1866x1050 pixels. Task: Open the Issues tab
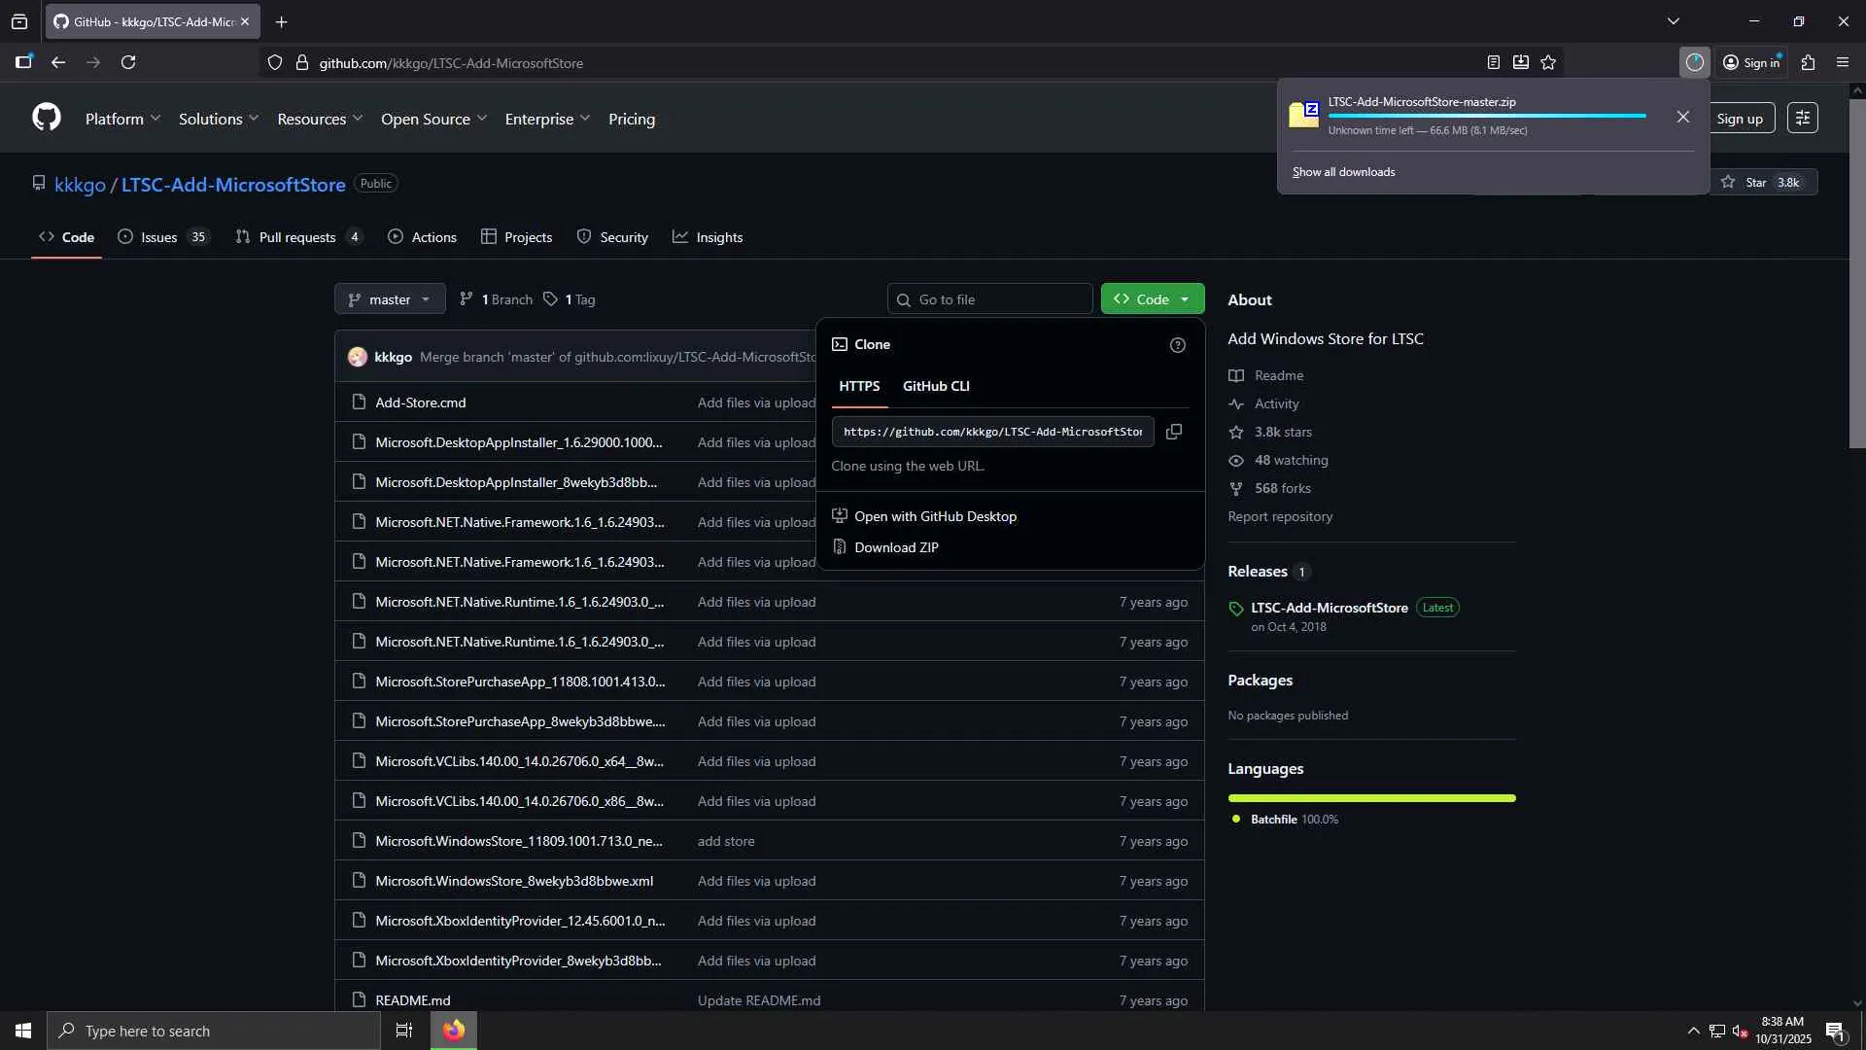click(x=160, y=237)
